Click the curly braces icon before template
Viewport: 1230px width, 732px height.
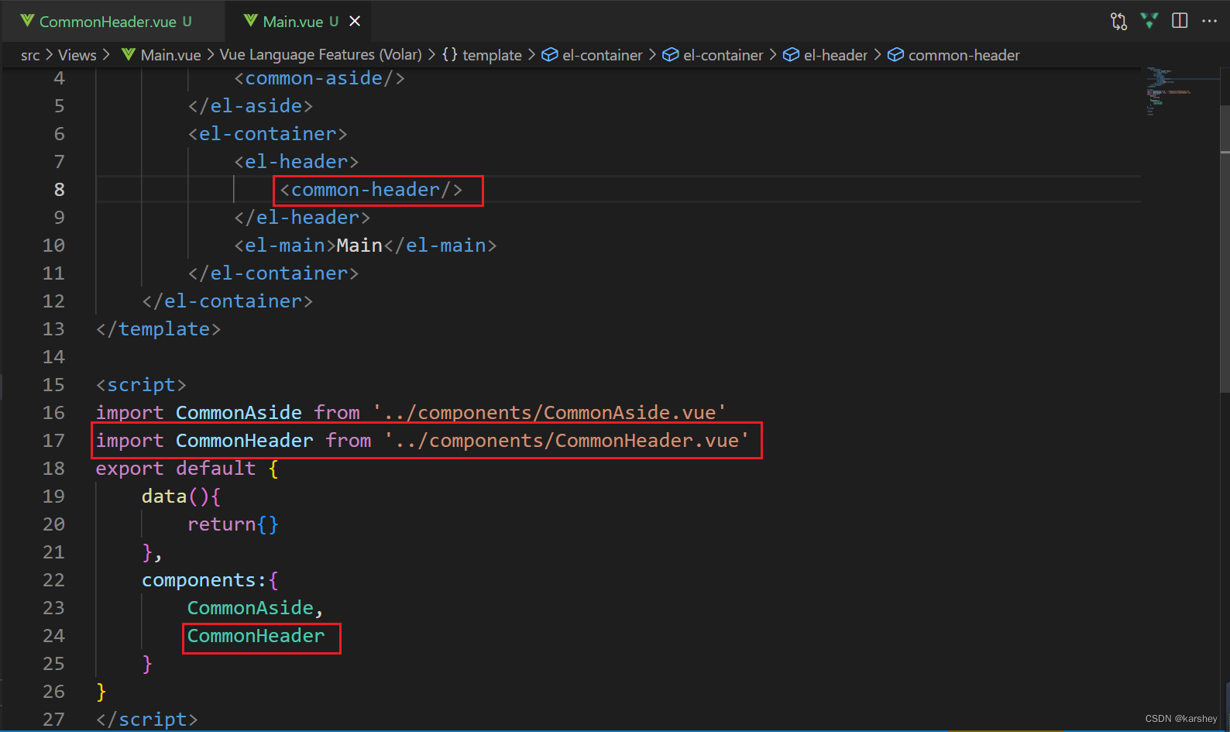[449, 55]
